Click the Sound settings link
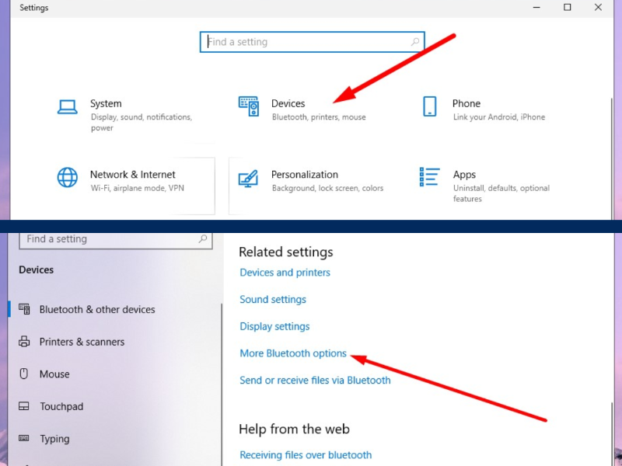The width and height of the screenshot is (622, 466). click(273, 300)
